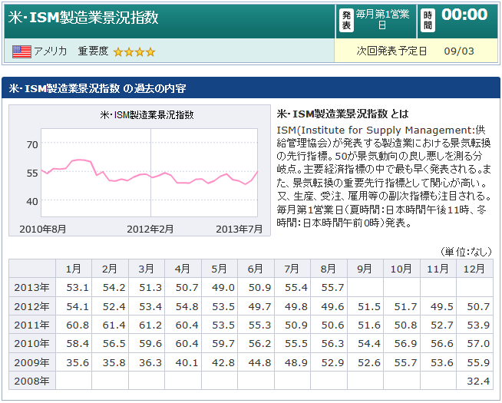
Task: Click the 2009年 row header
Action: click(32, 362)
